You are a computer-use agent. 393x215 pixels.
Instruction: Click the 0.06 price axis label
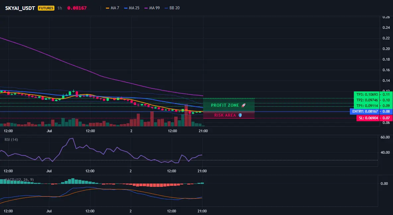click(x=386, y=123)
